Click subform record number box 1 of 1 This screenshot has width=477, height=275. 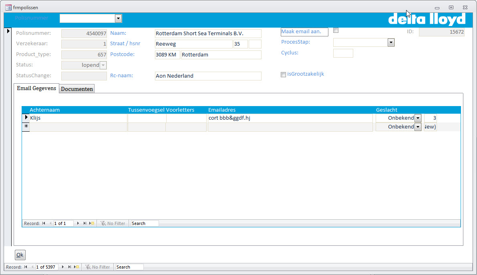(x=63, y=223)
